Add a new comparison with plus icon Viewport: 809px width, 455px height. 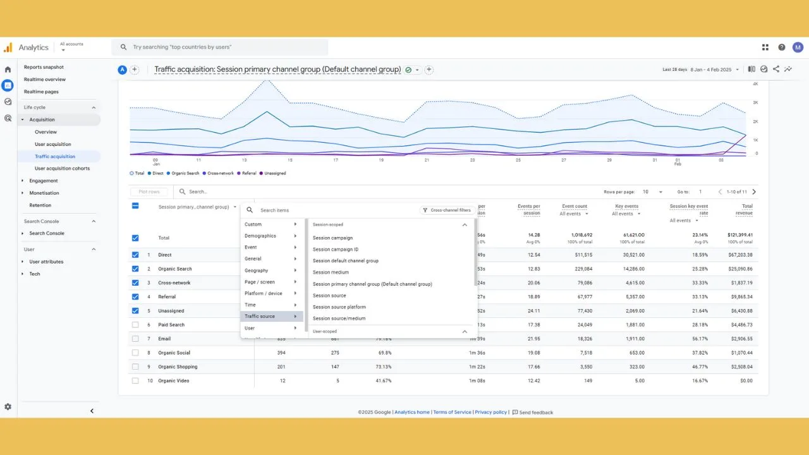click(x=135, y=70)
